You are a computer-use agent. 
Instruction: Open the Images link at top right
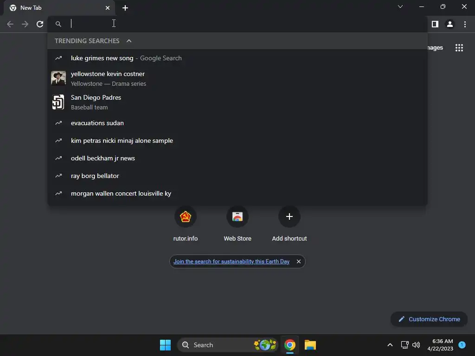(435, 48)
